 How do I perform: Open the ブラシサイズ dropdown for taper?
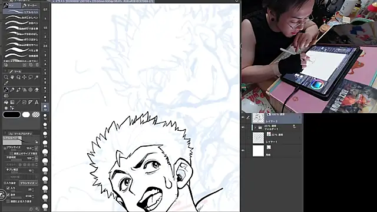[x=28, y=183]
